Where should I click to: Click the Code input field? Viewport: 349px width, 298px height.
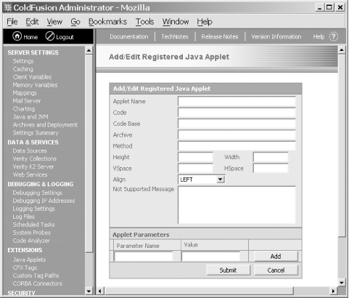tap(237, 113)
